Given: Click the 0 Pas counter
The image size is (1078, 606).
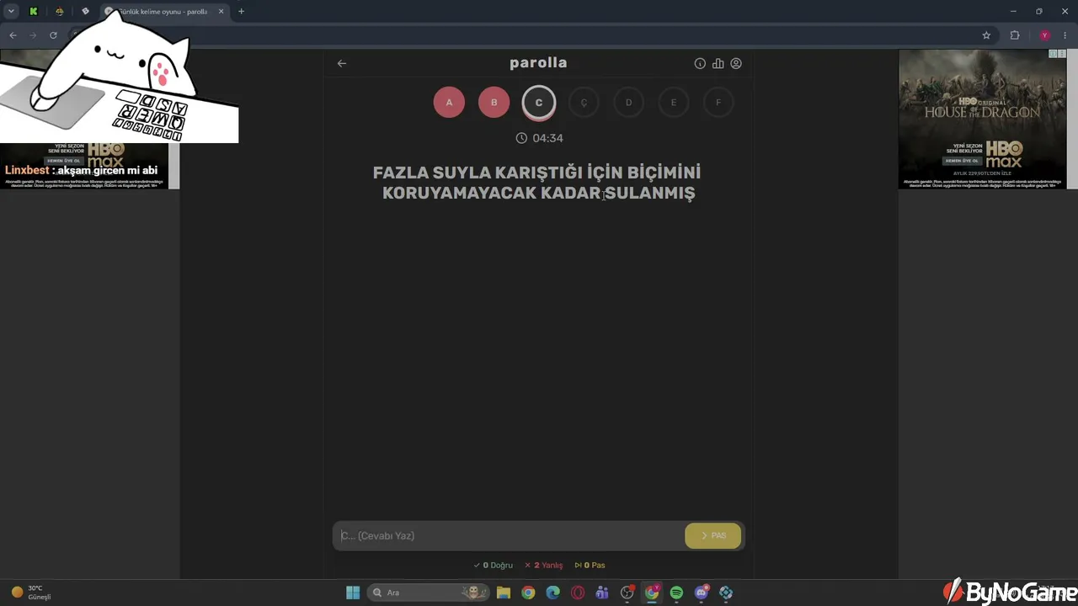Looking at the screenshot, I should 590,566.
